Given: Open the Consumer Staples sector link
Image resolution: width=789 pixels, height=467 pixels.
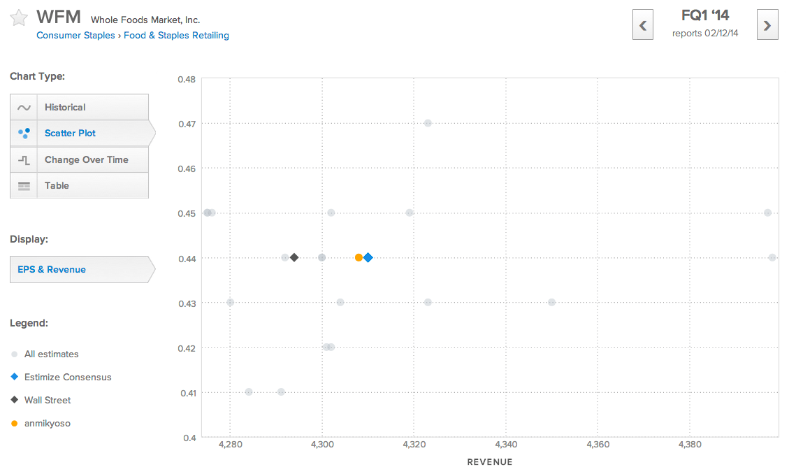Looking at the screenshot, I should tap(75, 35).
